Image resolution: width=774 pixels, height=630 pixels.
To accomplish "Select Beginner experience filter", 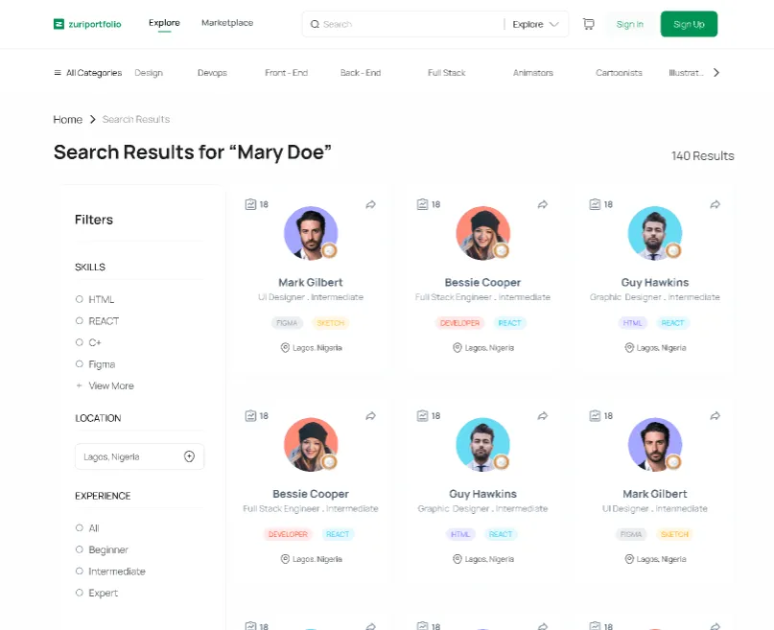I will (x=79, y=549).
